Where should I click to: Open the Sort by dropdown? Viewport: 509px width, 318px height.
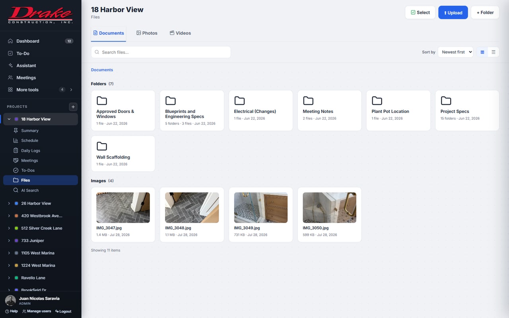[455, 52]
